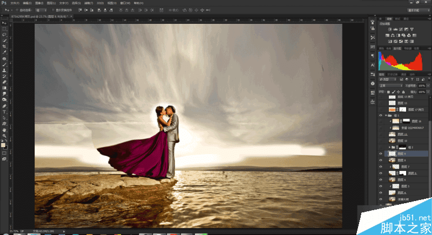Open the 填充 fill slider arrow
The height and width of the screenshot is (235, 432).
pos(428,92)
